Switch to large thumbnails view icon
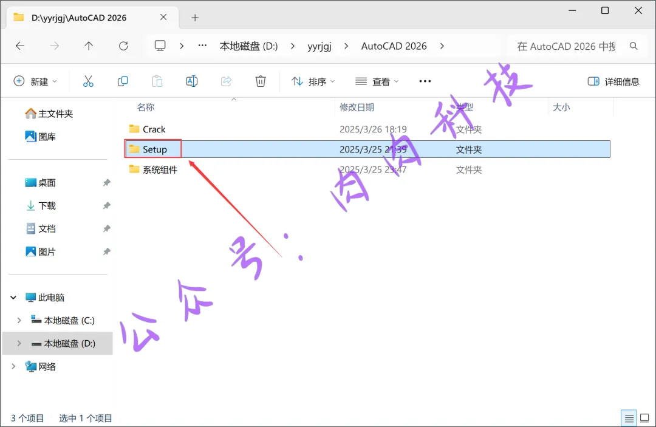Screen dimensions: 656x427 coord(644,418)
